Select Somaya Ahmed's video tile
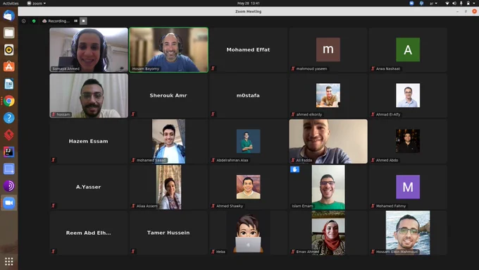This screenshot has width=479, height=270. pos(89,50)
